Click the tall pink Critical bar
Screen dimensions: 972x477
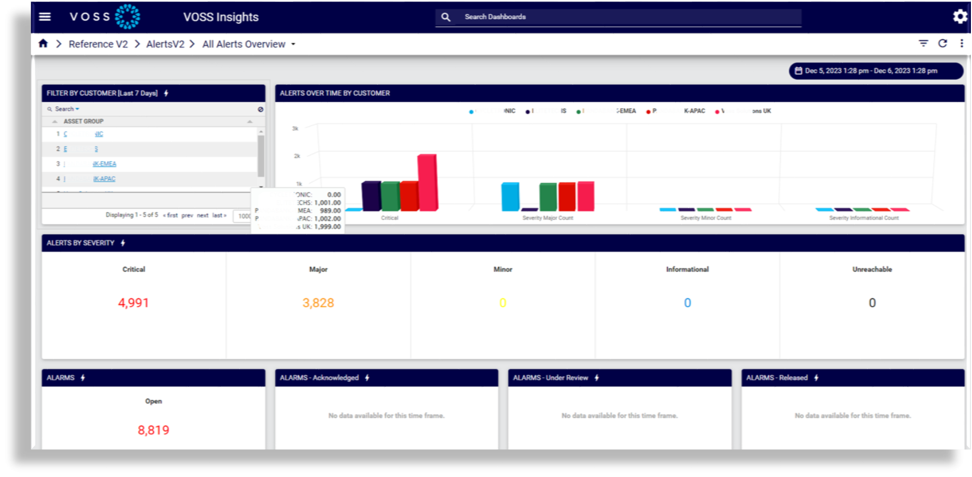pyautogui.click(x=428, y=182)
